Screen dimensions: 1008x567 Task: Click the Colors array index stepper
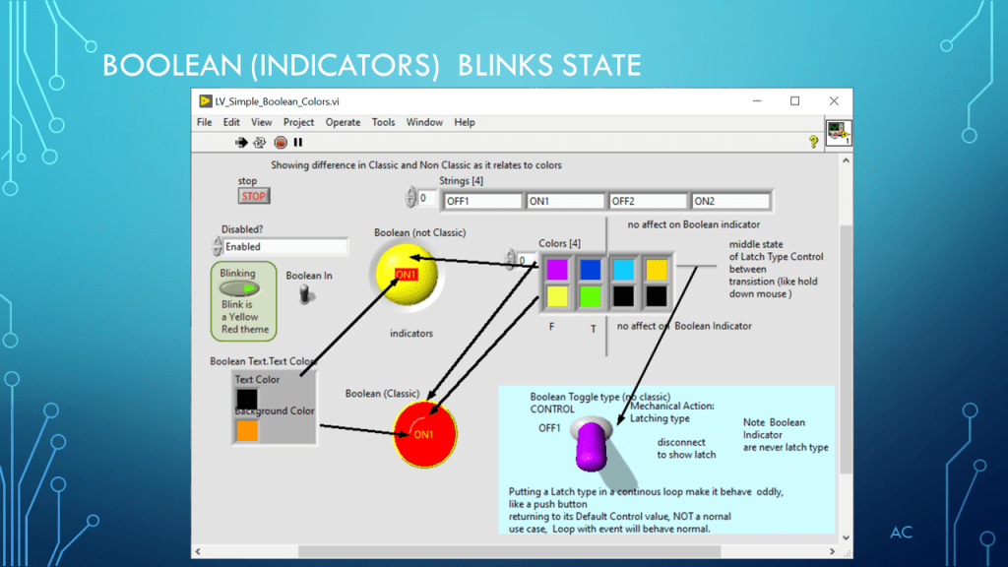tap(510, 260)
